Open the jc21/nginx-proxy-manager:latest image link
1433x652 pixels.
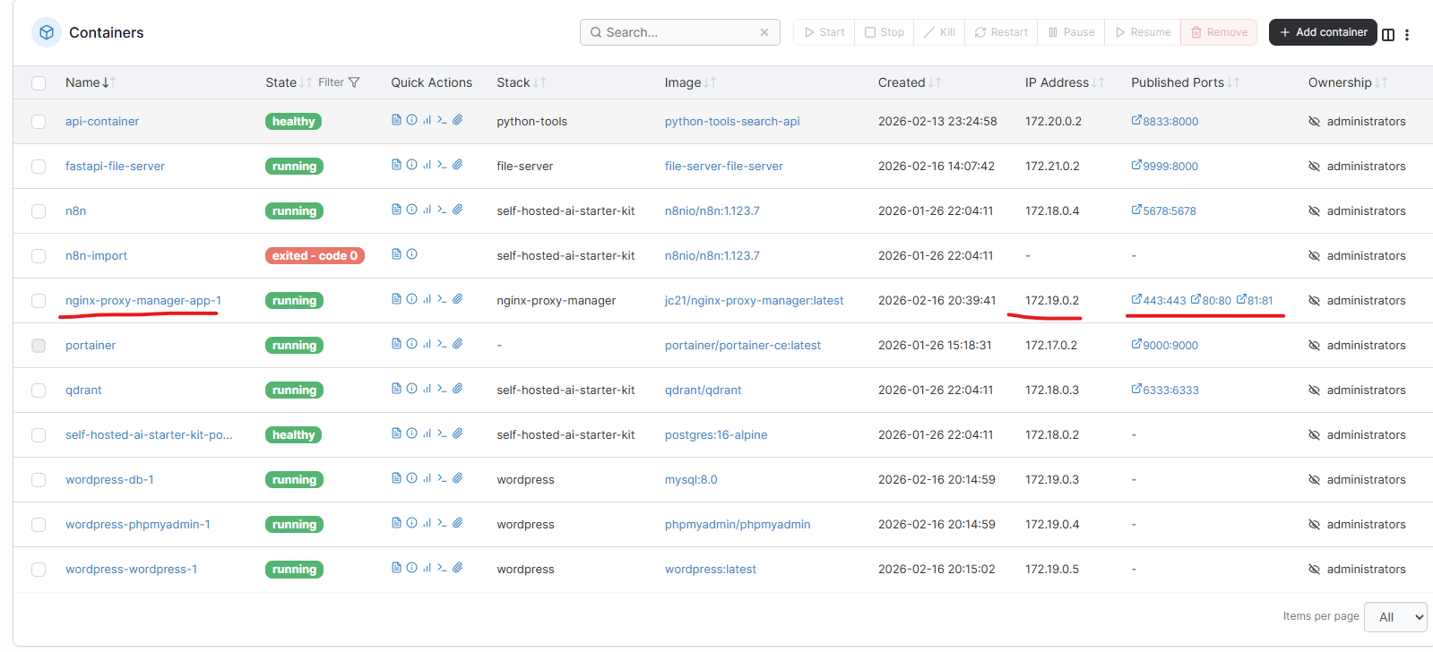coord(755,301)
